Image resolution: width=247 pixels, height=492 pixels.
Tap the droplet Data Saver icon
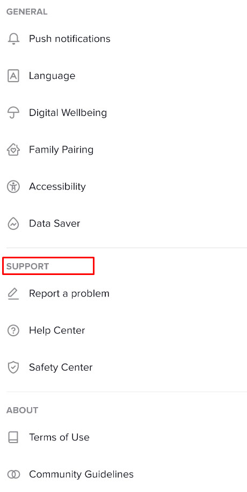coord(13,224)
